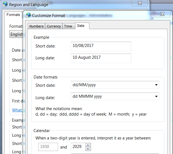Viewport: 173px width, 154px height.
Task: Select the Date tab
Action: tap(82, 26)
